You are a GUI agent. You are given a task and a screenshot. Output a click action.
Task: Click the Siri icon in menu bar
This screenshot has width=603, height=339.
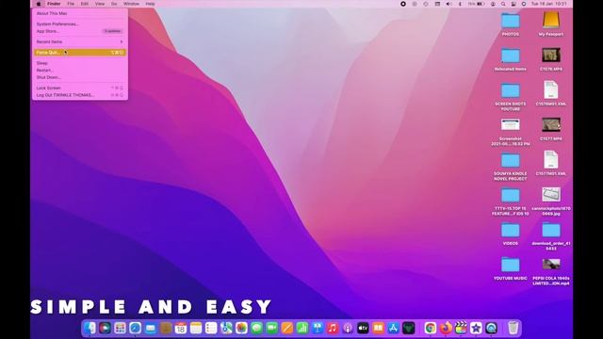coord(524,4)
